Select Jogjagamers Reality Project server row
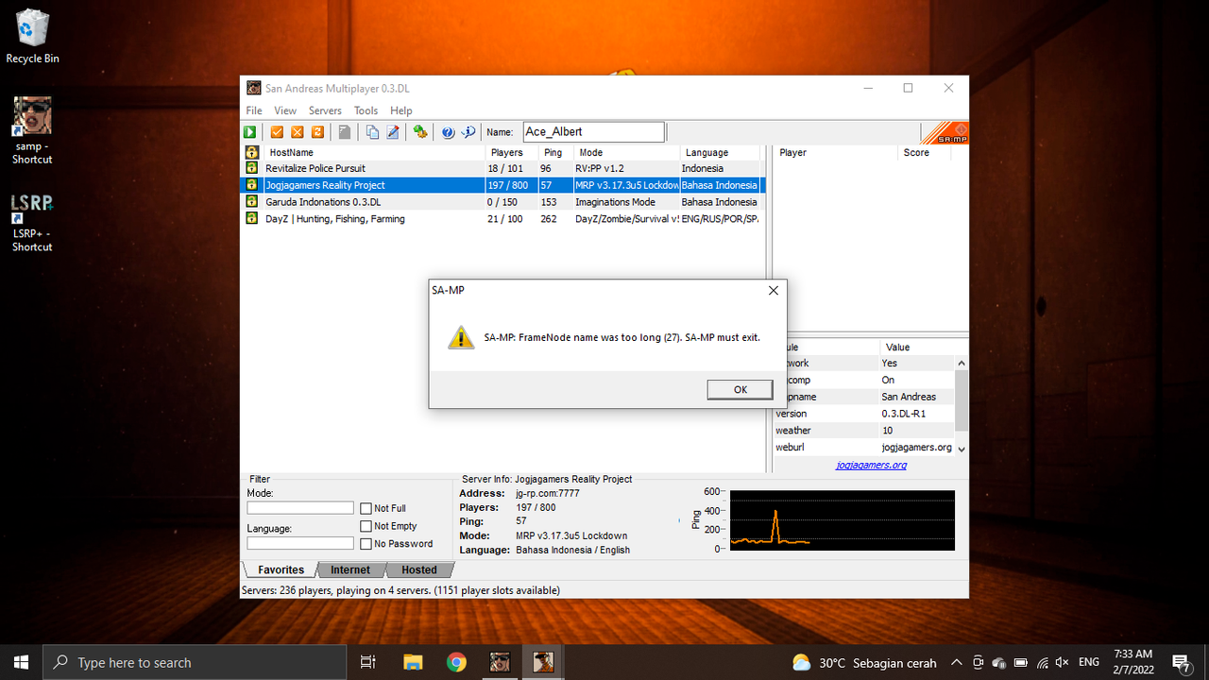This screenshot has height=680, width=1209. tap(502, 185)
